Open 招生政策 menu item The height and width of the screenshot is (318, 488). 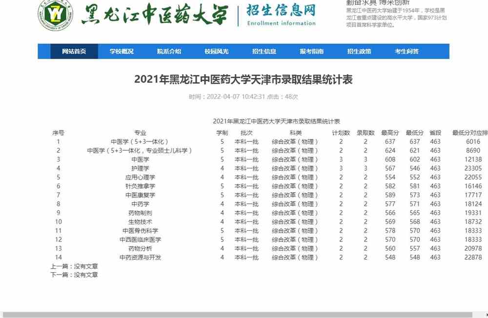[359, 51]
